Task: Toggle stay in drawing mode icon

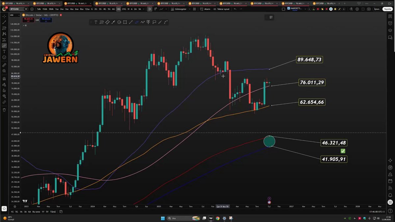Action: (4, 85)
